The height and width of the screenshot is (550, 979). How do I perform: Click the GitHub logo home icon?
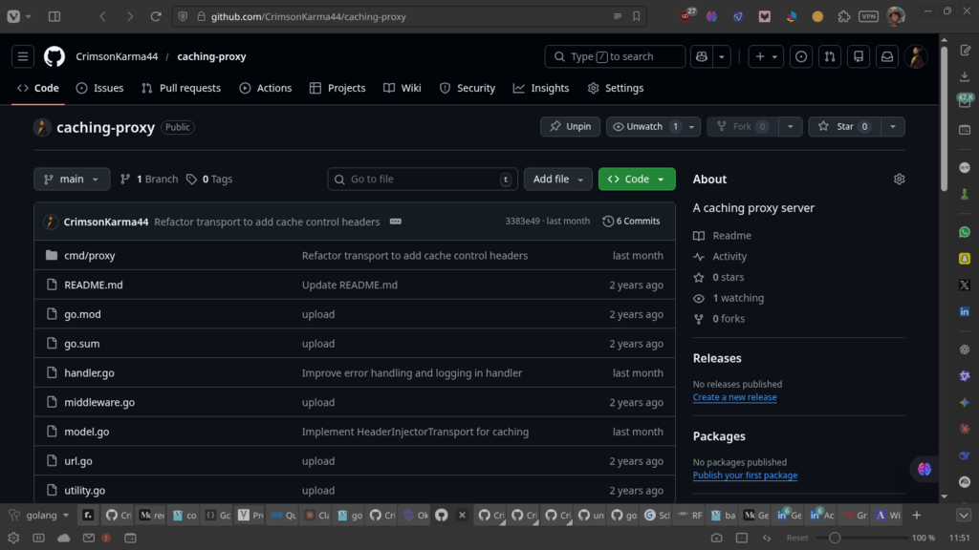click(x=54, y=56)
